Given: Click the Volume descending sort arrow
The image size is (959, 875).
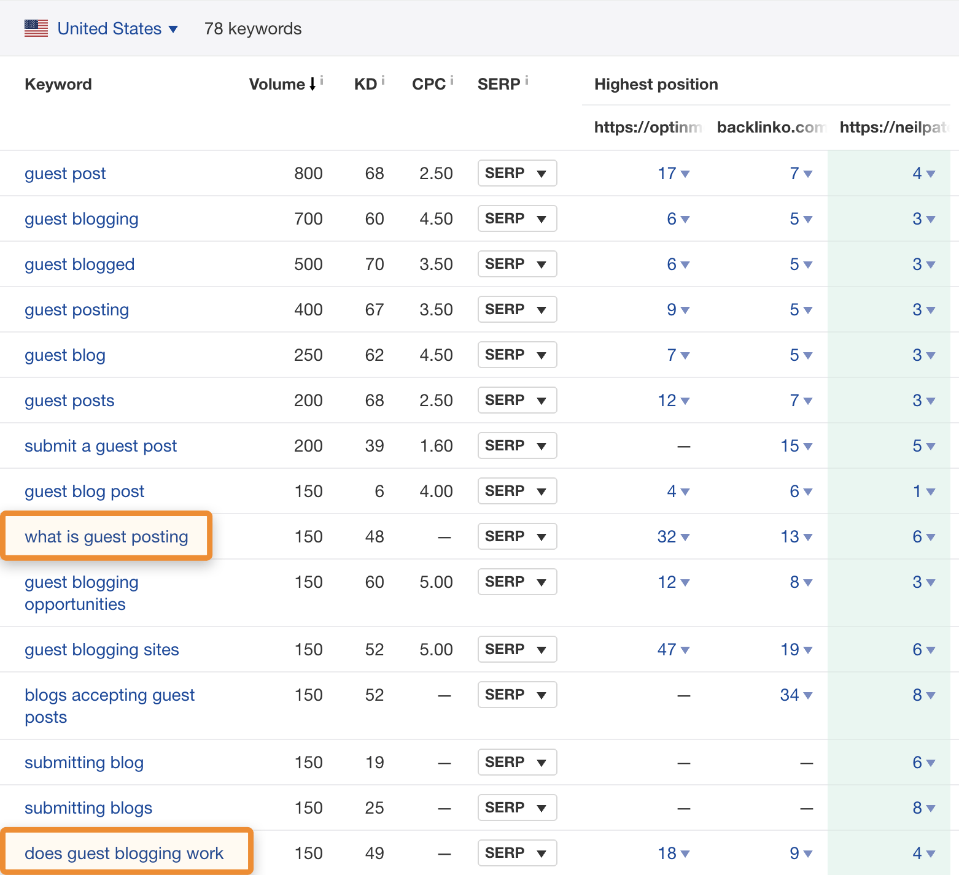Looking at the screenshot, I should point(312,85).
